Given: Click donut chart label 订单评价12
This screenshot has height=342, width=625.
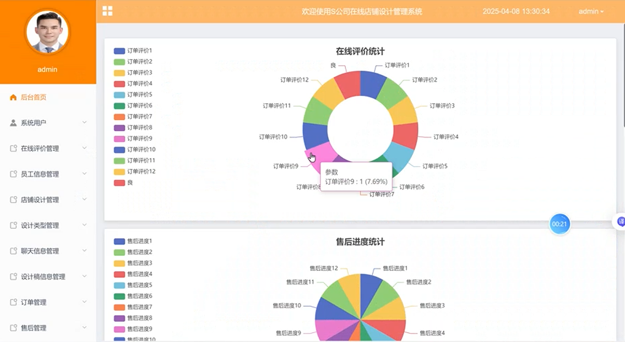Looking at the screenshot, I should 295,80.
